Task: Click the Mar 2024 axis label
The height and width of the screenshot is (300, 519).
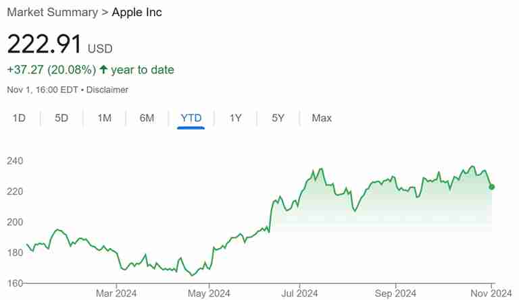Action: coord(117,293)
